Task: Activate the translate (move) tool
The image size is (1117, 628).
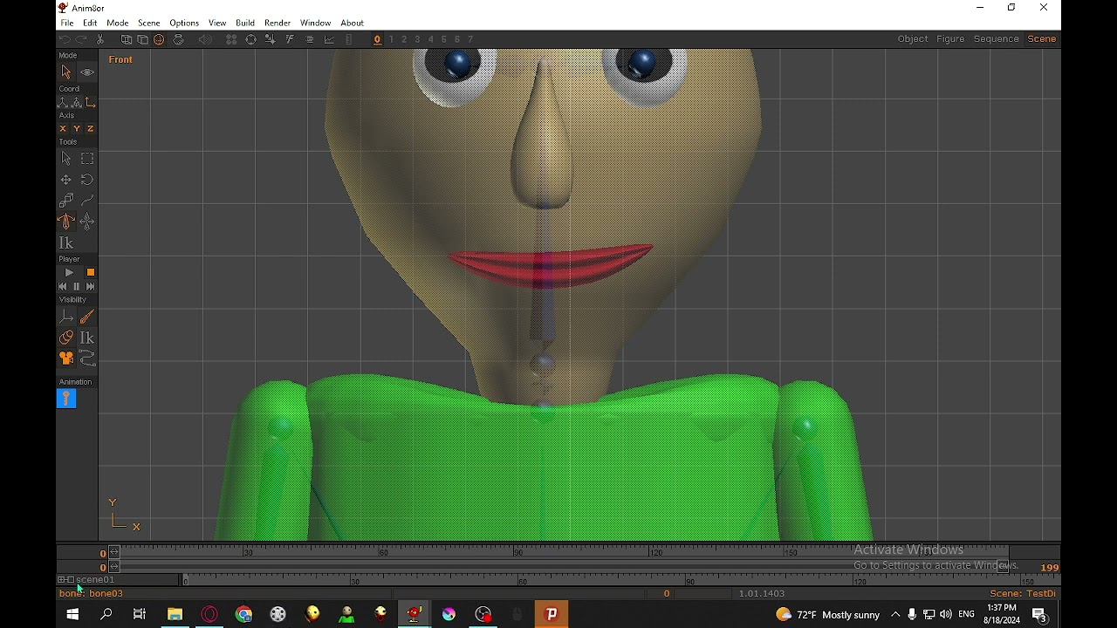Action: click(x=66, y=180)
